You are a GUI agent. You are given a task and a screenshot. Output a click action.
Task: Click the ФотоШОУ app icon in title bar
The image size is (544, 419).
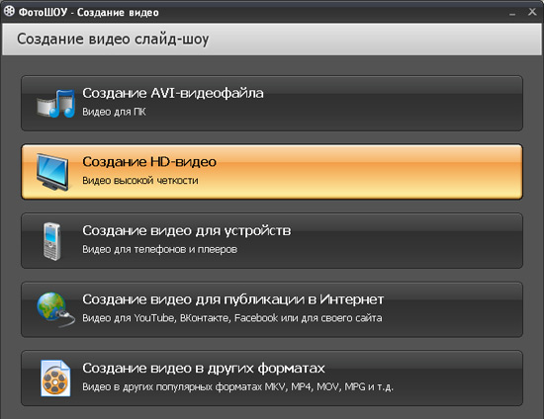click(9, 11)
